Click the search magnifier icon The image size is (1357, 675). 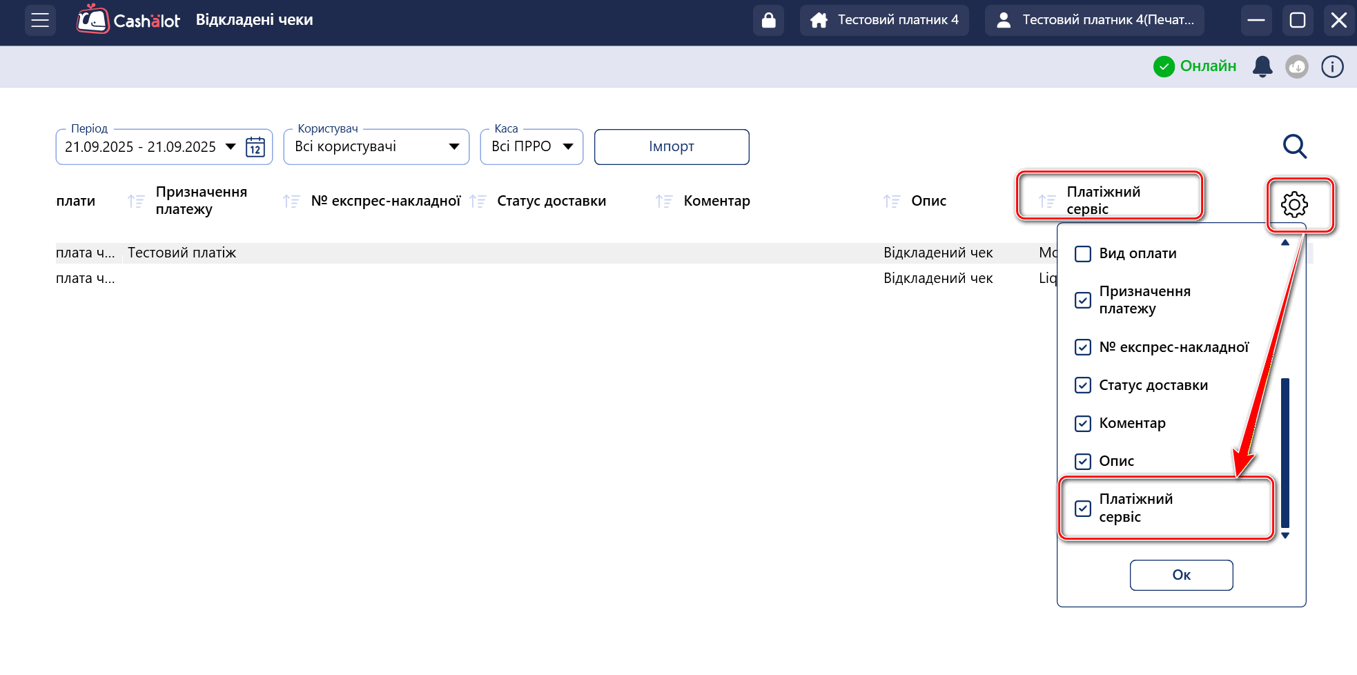[1294, 146]
